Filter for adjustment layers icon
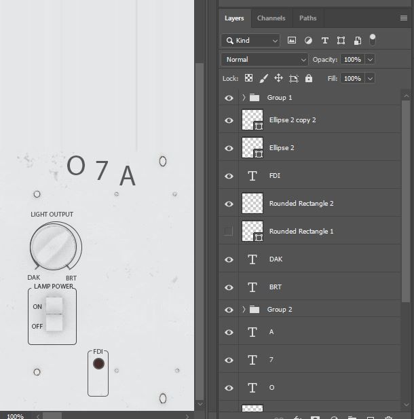The width and height of the screenshot is (414, 419). (308, 40)
